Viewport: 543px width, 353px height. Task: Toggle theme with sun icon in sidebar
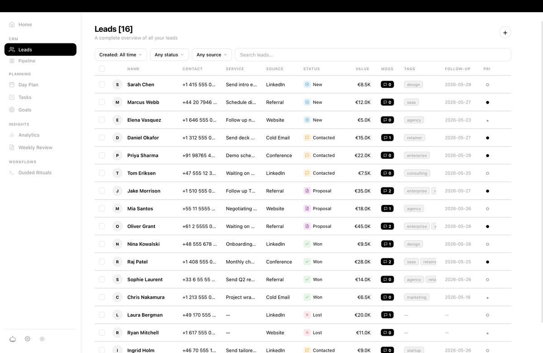tap(42, 339)
